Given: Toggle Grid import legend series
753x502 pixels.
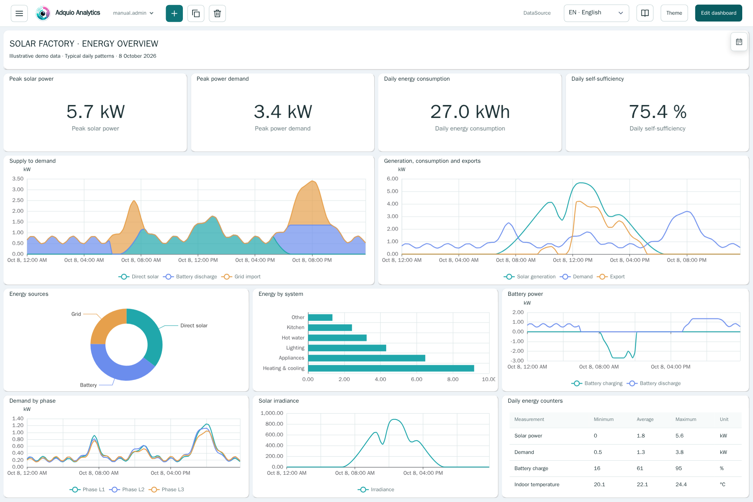Looking at the screenshot, I should (241, 276).
